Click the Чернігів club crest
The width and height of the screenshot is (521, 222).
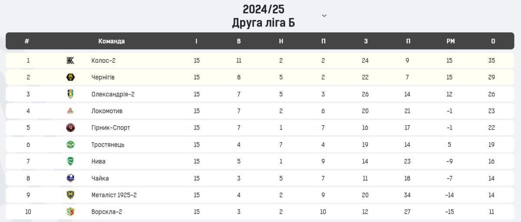coord(70,77)
